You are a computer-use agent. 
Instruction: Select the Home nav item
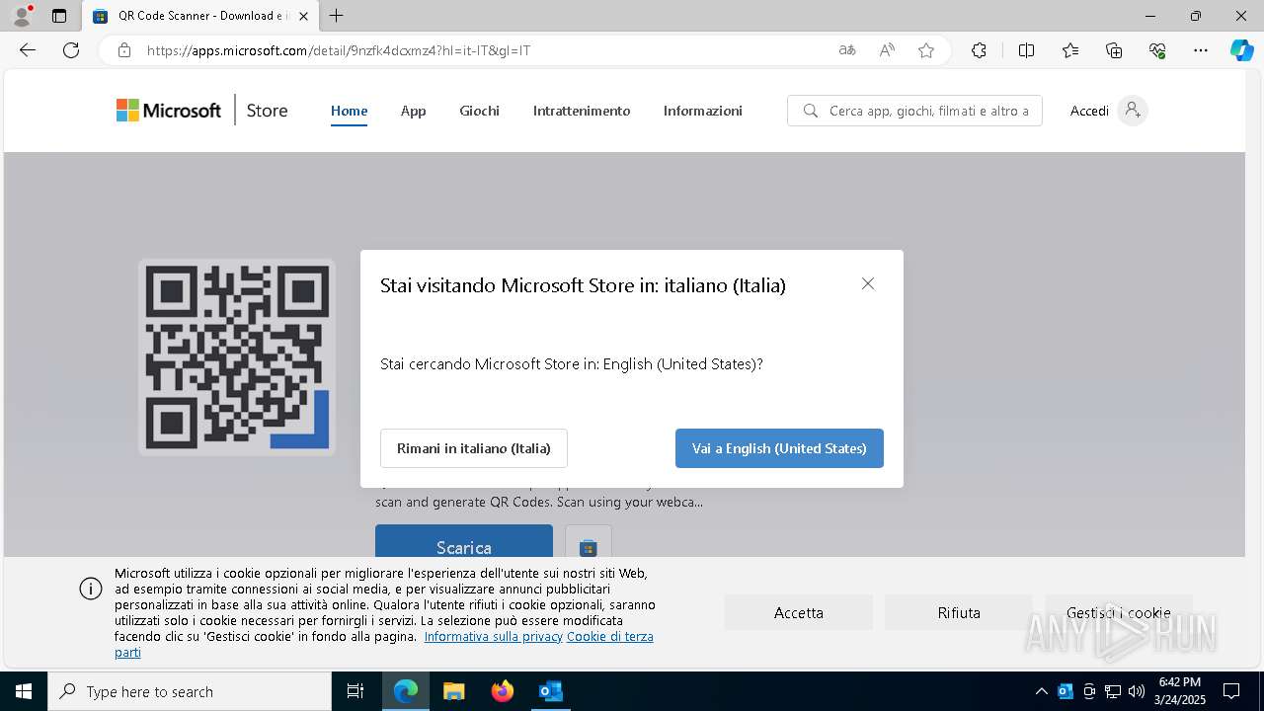(x=349, y=111)
